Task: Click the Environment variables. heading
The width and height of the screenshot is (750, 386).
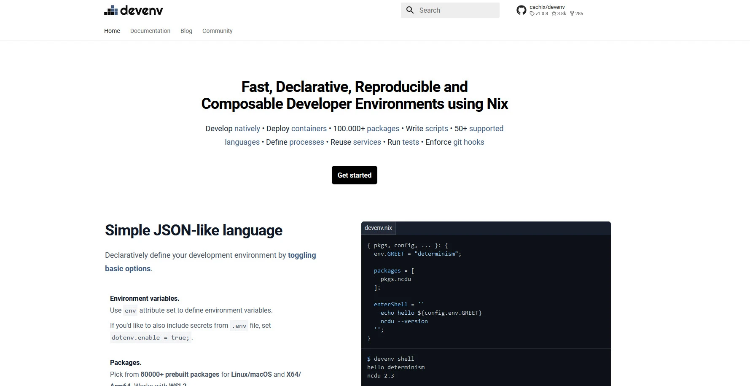Action: (145, 298)
